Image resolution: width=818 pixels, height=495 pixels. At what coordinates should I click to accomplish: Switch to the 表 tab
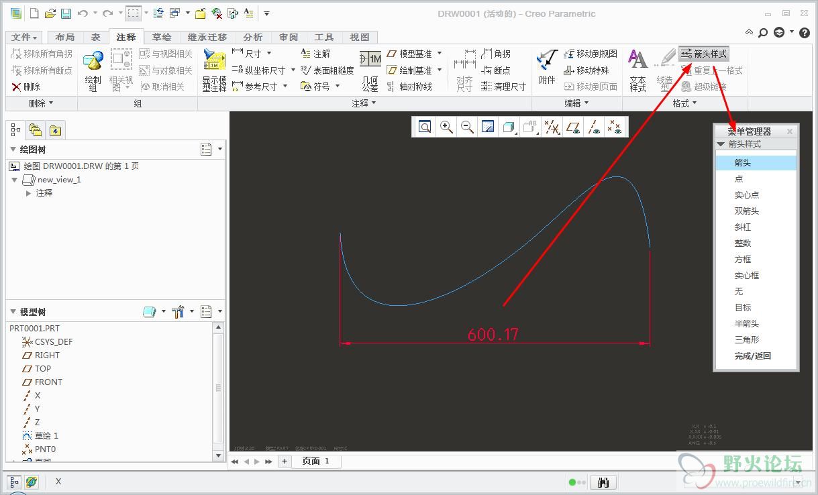coord(95,38)
